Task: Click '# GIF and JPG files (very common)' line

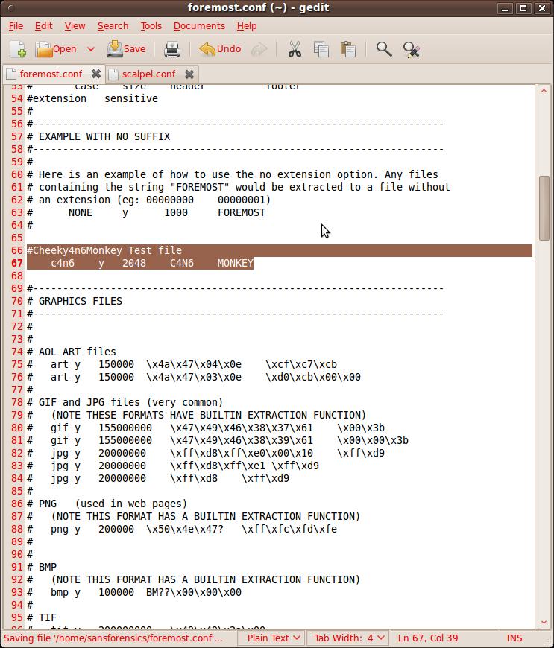Action: click(125, 402)
